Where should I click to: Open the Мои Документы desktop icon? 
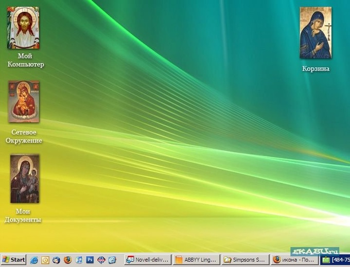click(x=24, y=179)
